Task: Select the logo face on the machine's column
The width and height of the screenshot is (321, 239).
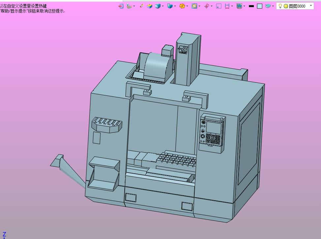Action: click(183, 50)
